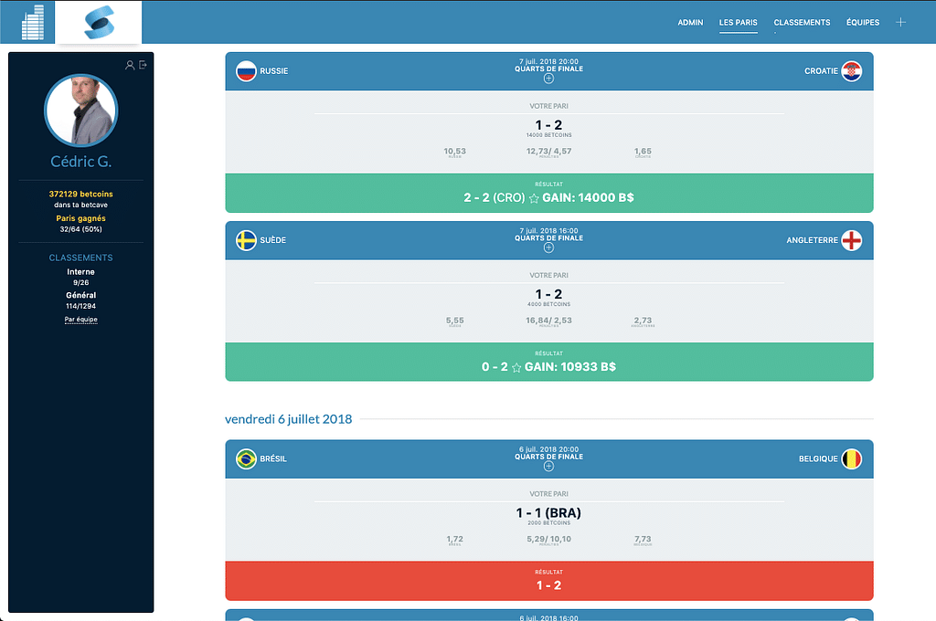Expand details for Russie vs Croatie match
The image size is (936, 621).
tap(548, 79)
